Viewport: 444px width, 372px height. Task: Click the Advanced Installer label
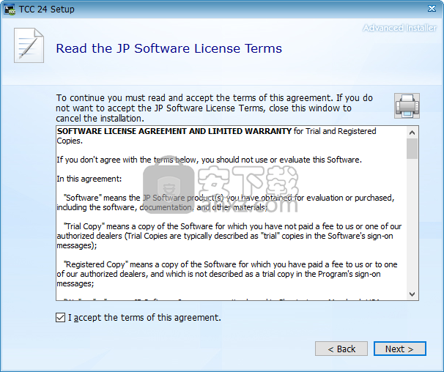(399, 28)
